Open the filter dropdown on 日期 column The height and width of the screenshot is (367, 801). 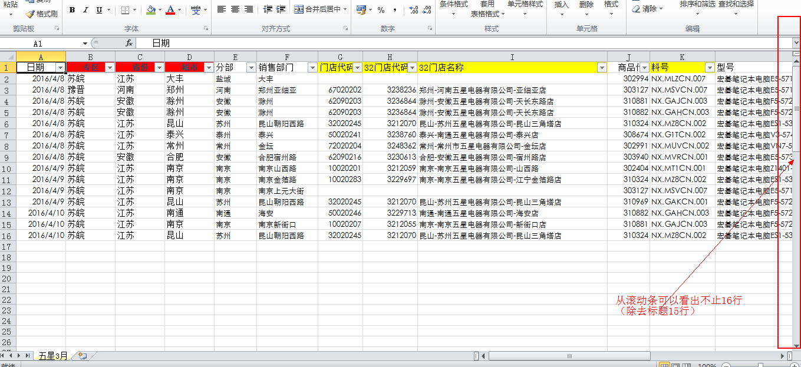[61, 67]
